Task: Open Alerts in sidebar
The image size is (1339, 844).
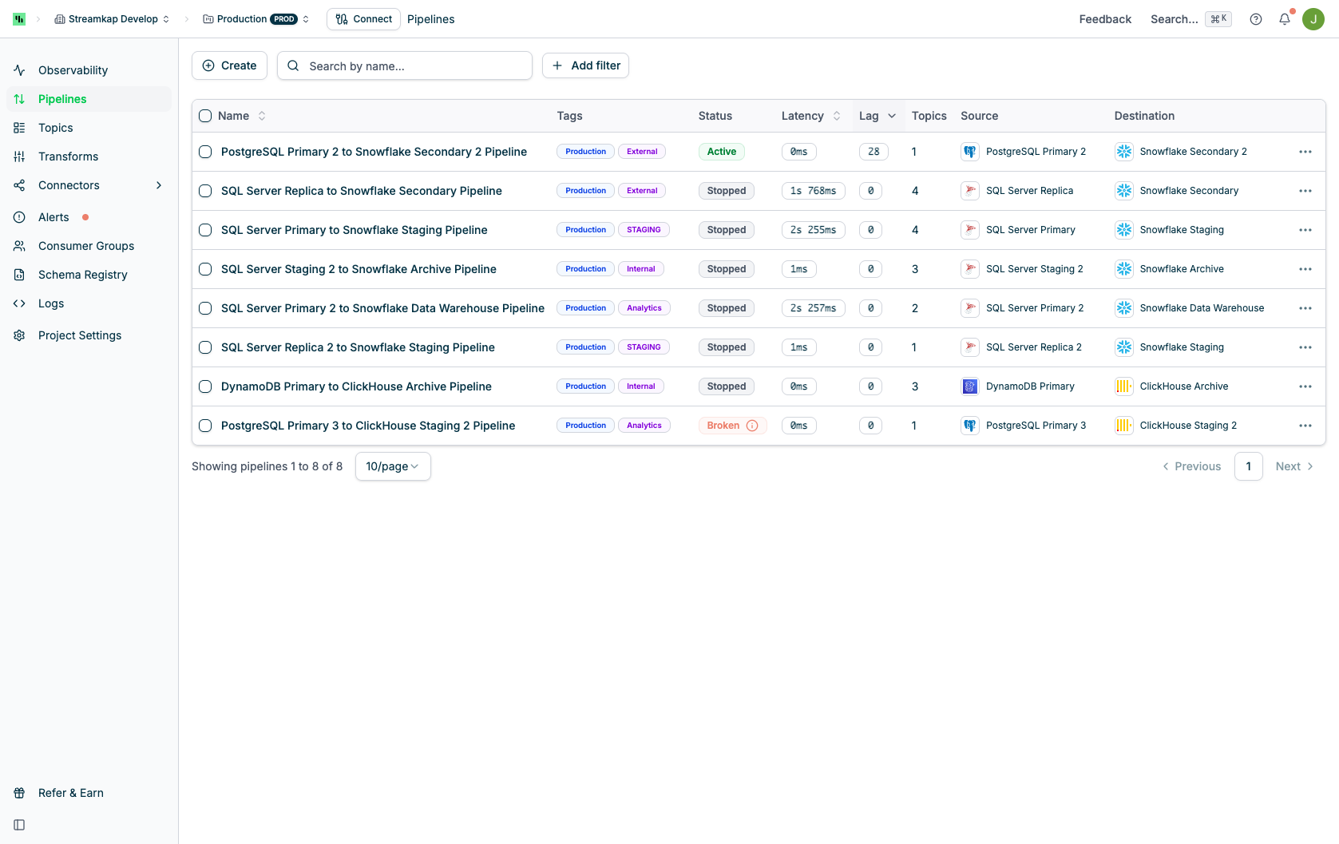Action: click(x=89, y=217)
